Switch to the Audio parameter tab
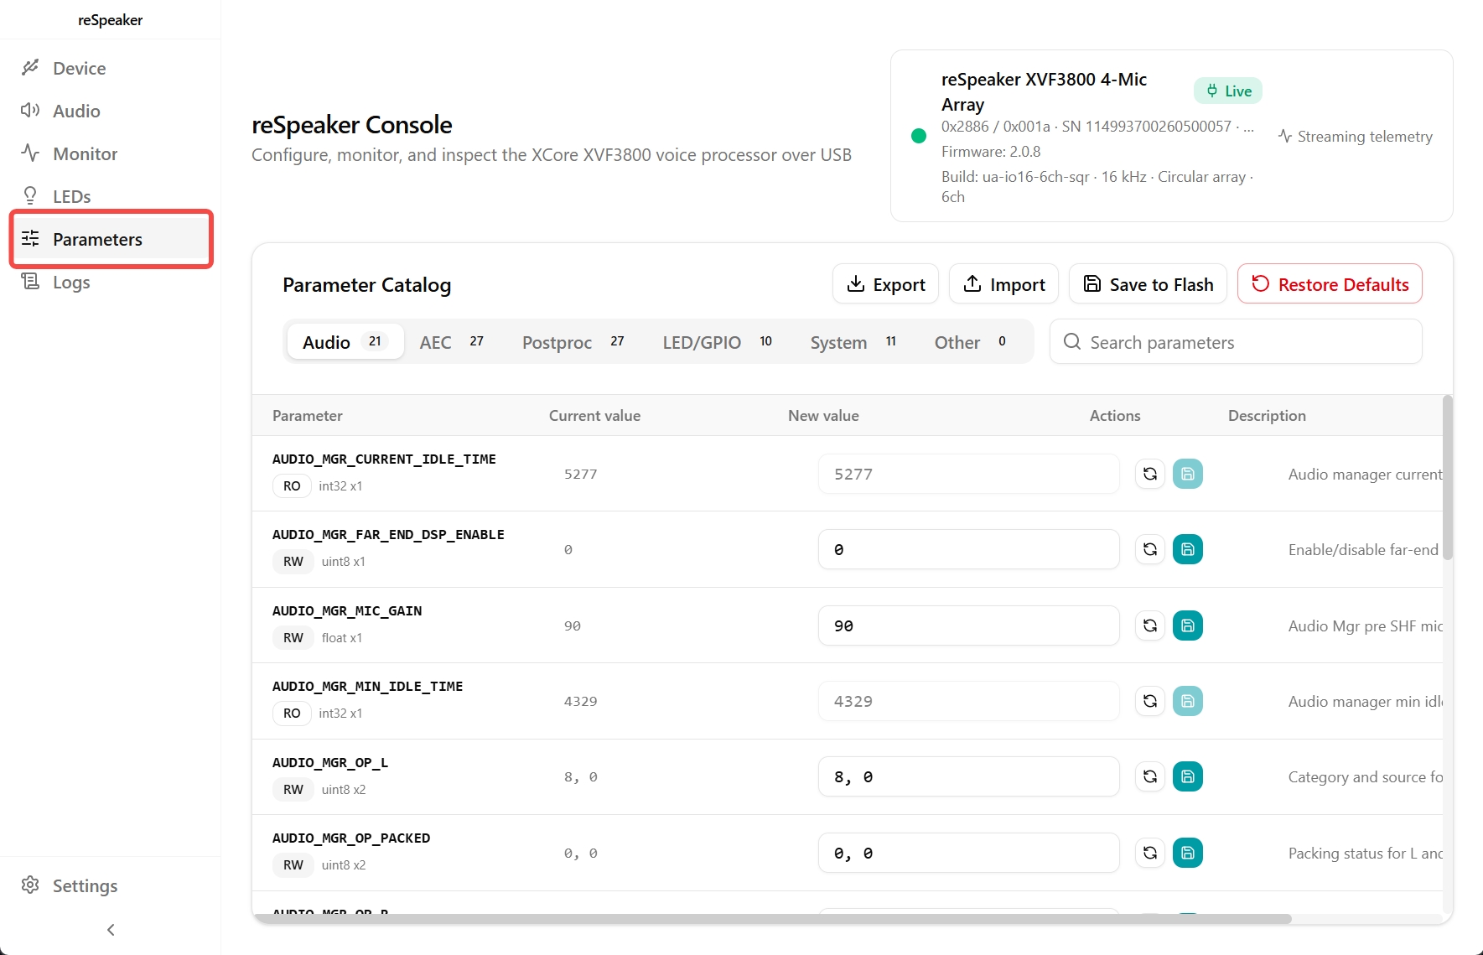This screenshot has height=955, width=1483. [345, 342]
